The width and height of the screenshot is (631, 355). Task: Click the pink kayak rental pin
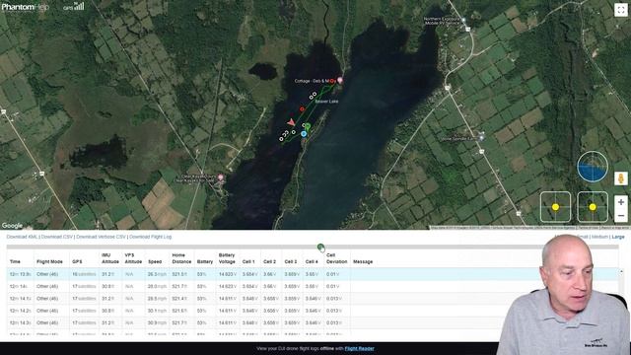[x=220, y=177]
